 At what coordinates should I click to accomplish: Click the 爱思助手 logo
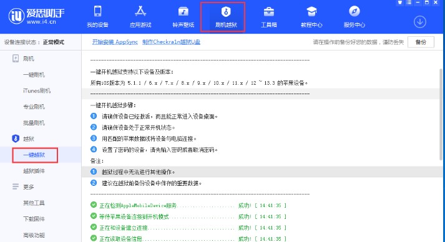[36, 16]
